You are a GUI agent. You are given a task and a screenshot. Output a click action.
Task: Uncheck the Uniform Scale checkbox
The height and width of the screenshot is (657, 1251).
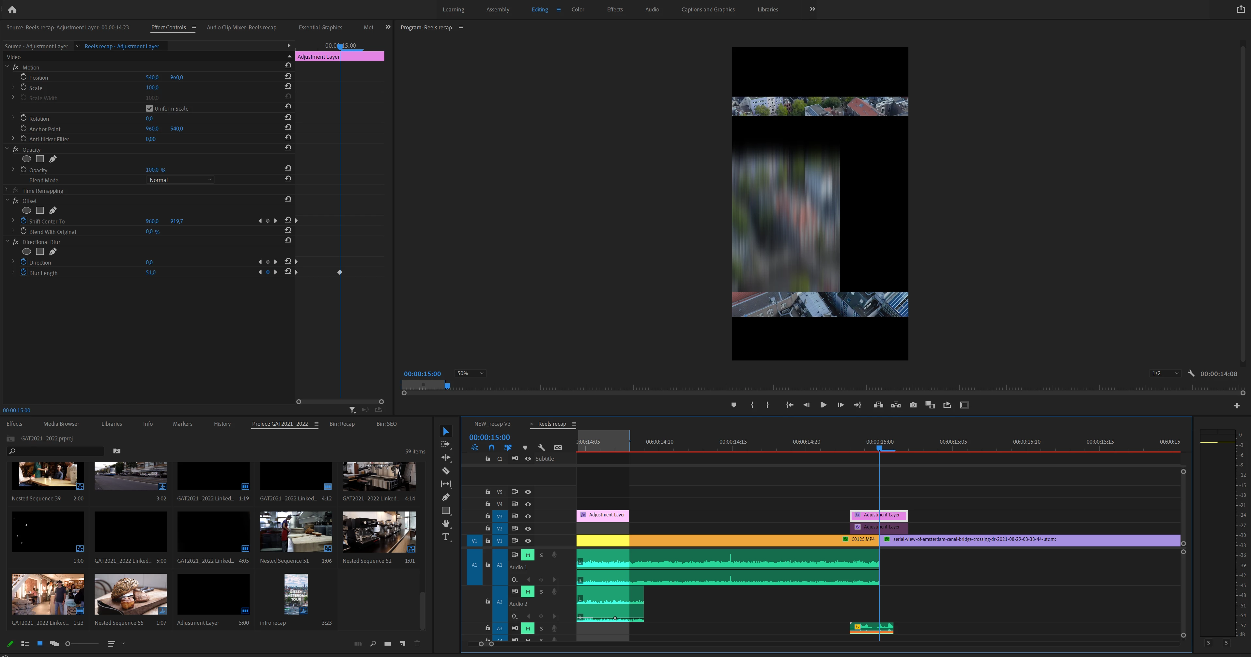pyautogui.click(x=149, y=108)
